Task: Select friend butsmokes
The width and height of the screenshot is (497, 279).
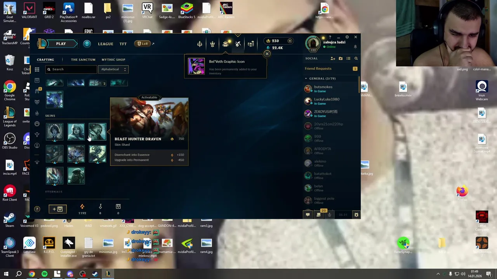Action: coord(331,89)
